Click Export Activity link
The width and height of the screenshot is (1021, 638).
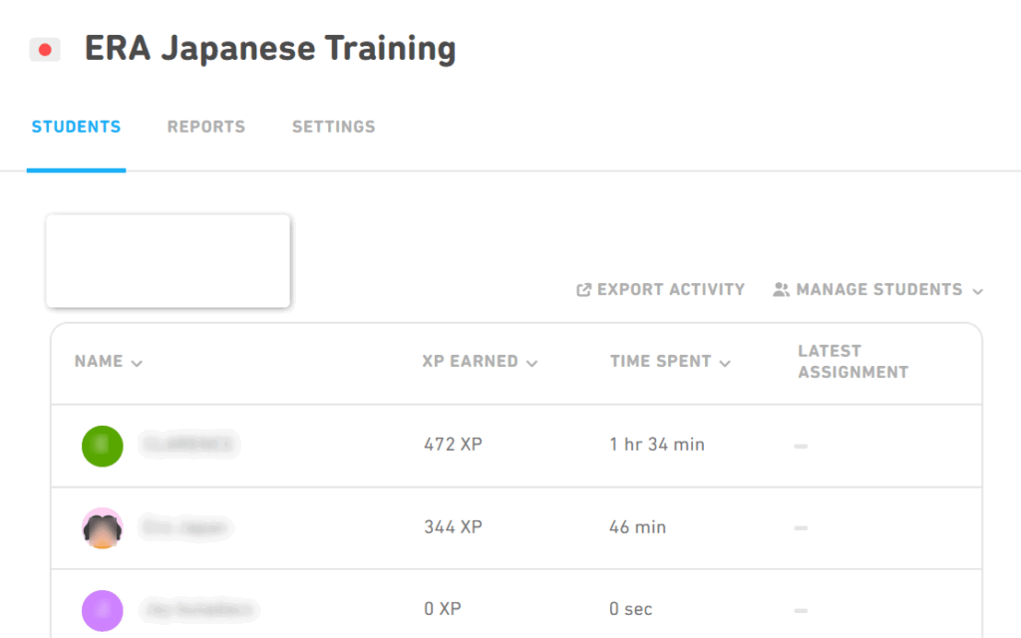click(x=670, y=290)
